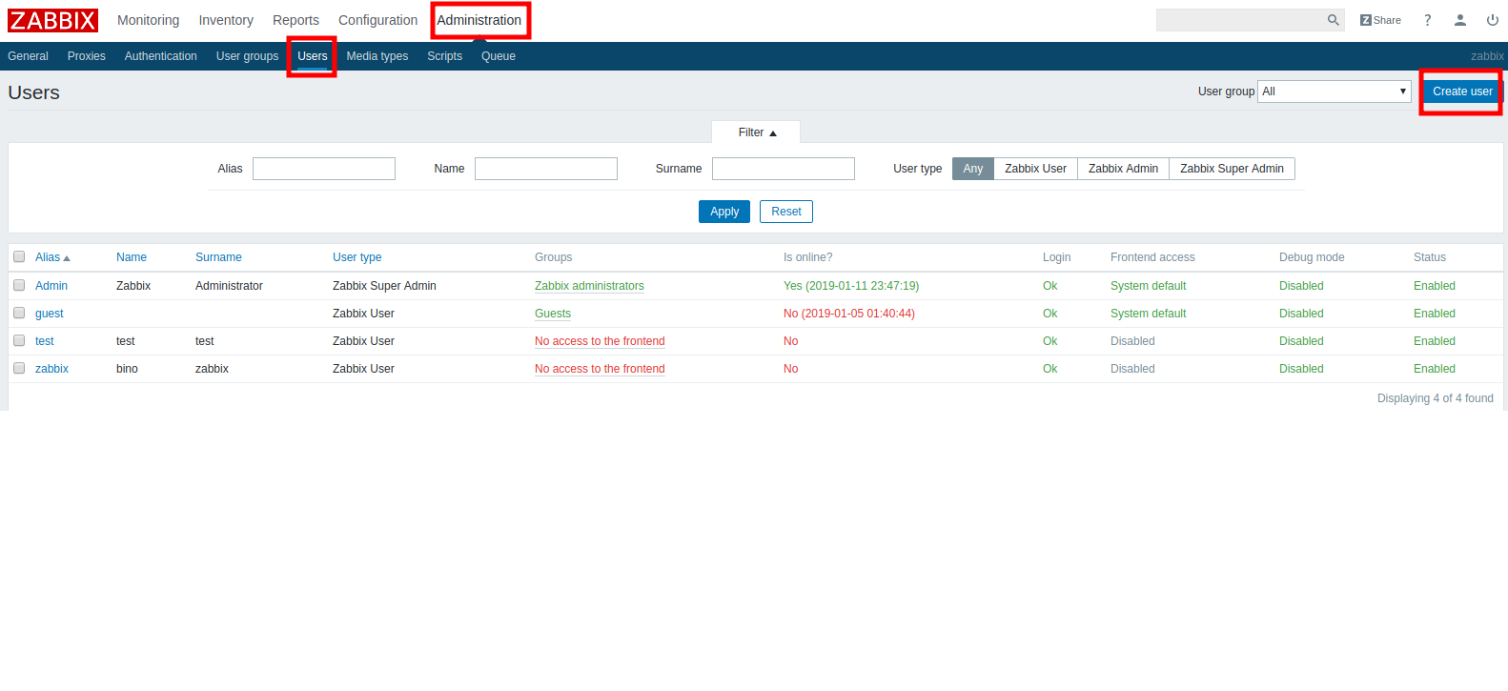Open the Reports menu
The image size is (1508, 691).
pos(295,20)
